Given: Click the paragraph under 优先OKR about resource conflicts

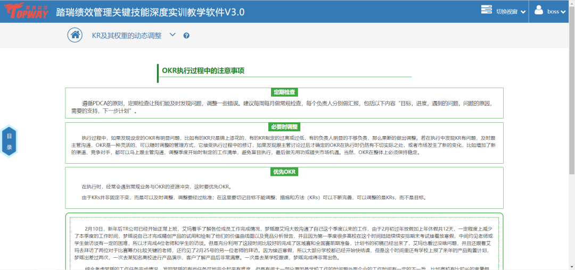Looking at the screenshot, I should coord(156,187).
